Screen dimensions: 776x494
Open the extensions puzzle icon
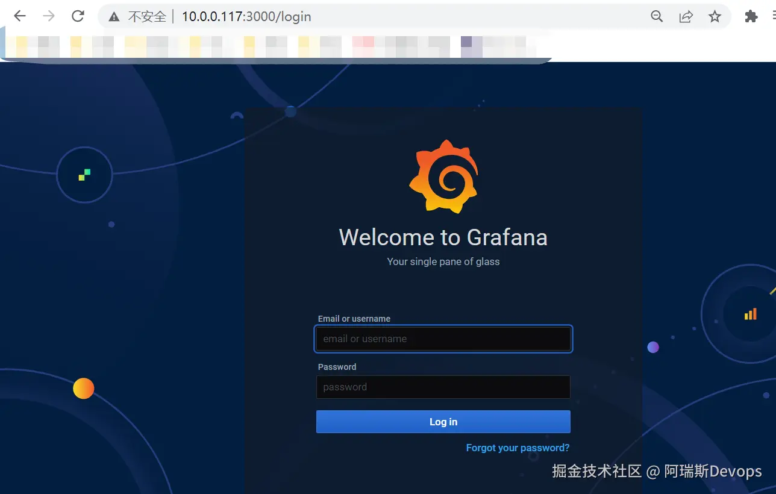pos(751,16)
